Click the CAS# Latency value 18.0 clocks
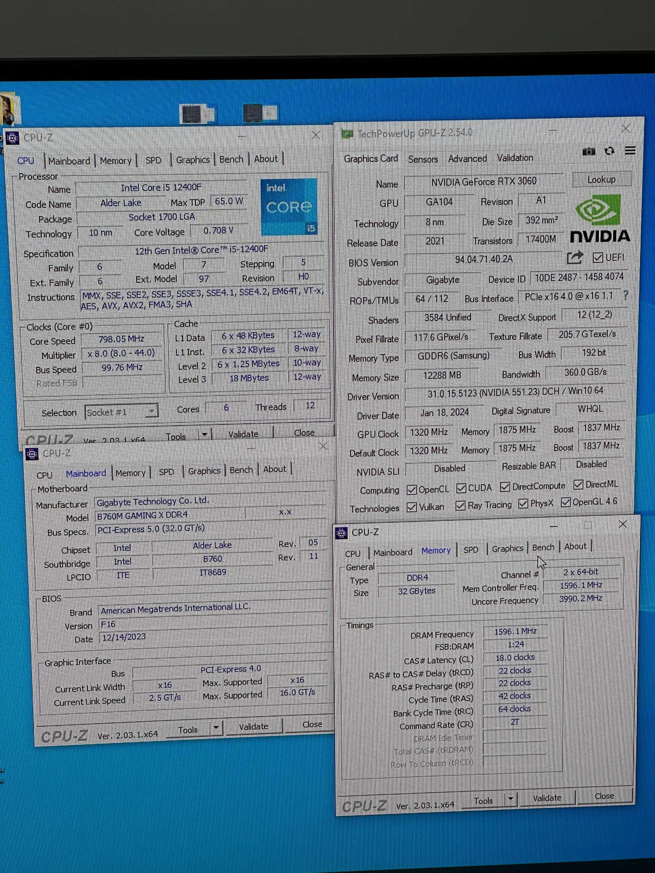The width and height of the screenshot is (655, 873). click(515, 658)
